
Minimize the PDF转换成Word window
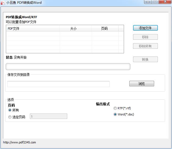pyautogui.click(x=148, y=2)
